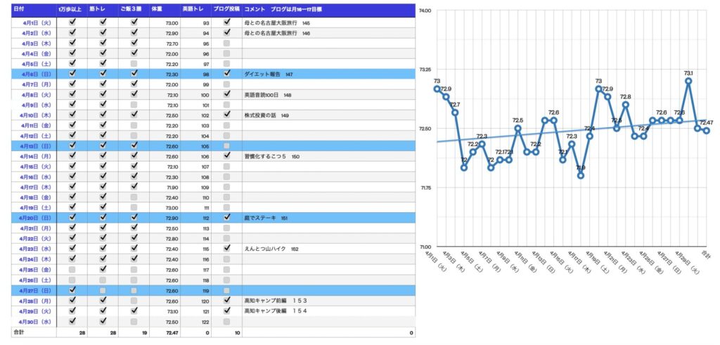Select 英語トレ cell with value 111

click(195, 208)
